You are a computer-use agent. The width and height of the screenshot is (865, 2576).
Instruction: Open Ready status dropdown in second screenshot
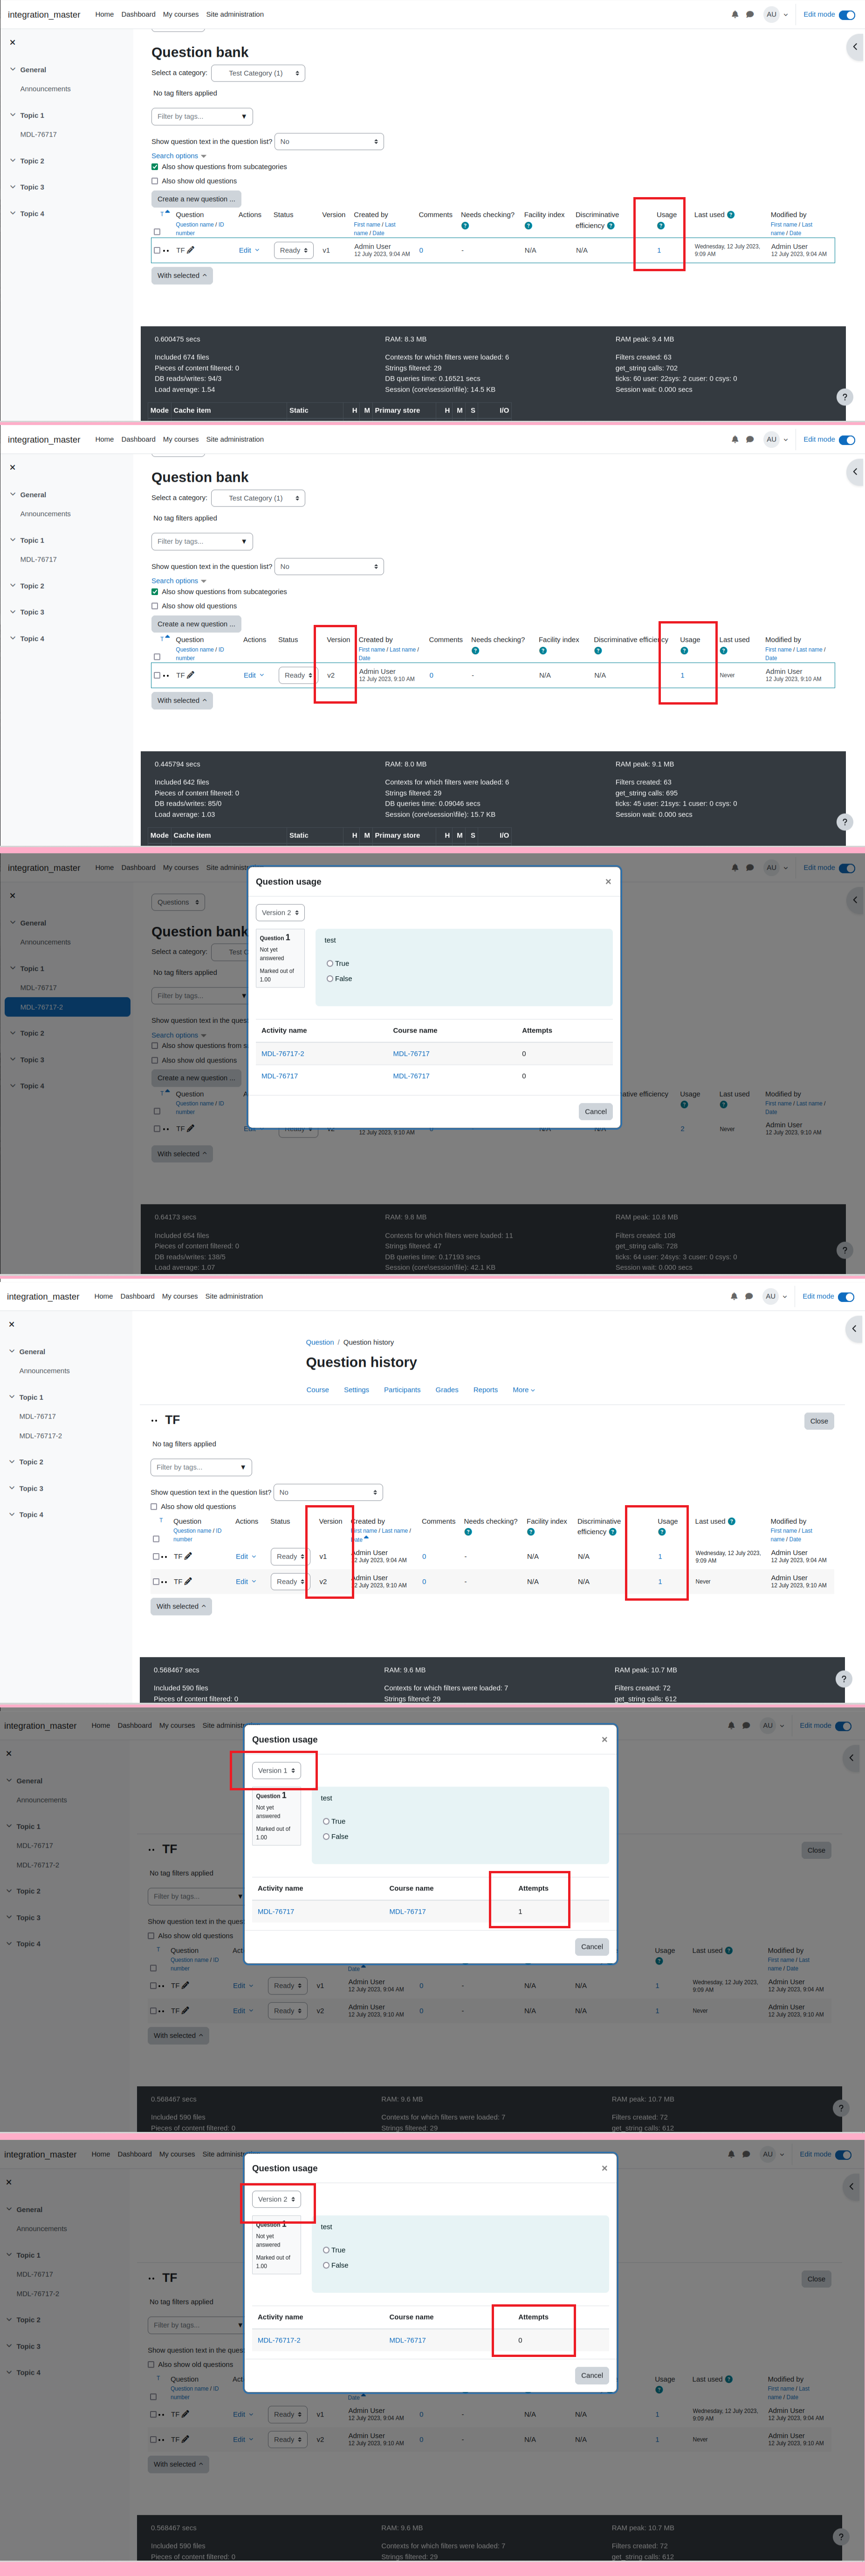pos(297,675)
